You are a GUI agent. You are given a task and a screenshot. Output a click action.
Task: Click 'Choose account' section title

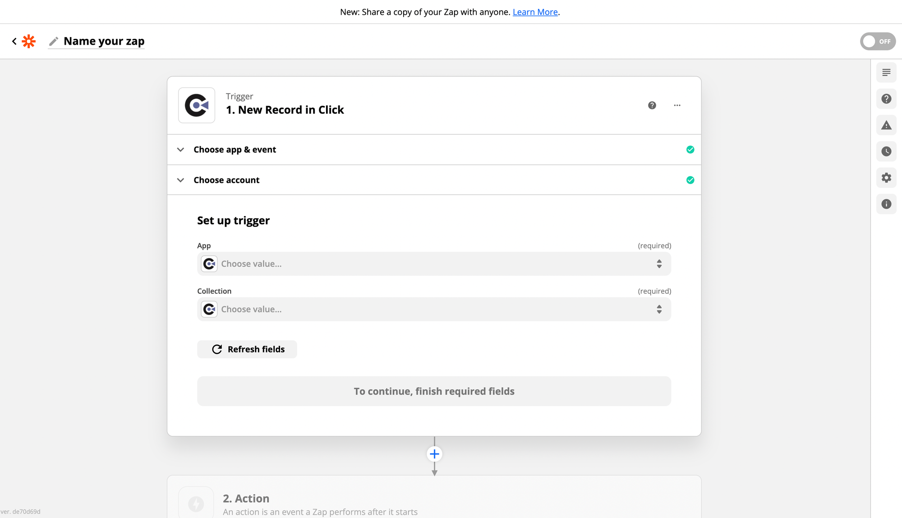click(x=226, y=180)
